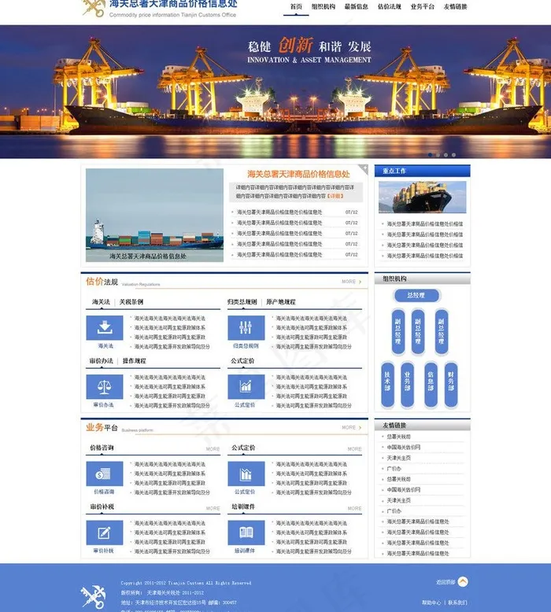The width and height of the screenshot is (551, 612).
Task: Go to the 首页 nav item
Action: click(x=296, y=6)
